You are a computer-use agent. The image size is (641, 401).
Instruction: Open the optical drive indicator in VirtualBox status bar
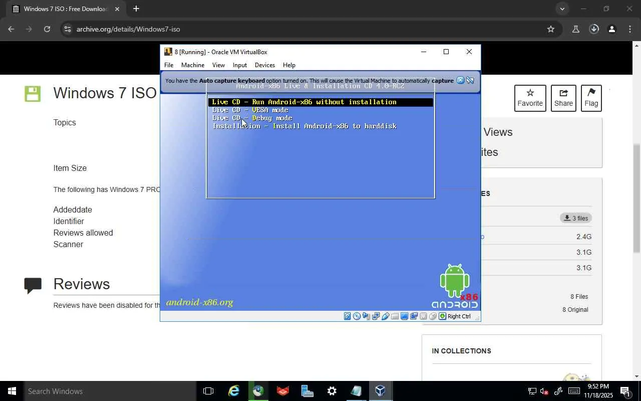pos(357,316)
